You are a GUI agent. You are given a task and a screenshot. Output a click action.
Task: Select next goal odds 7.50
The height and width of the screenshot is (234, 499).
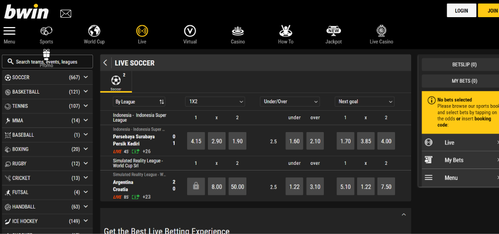386,186
